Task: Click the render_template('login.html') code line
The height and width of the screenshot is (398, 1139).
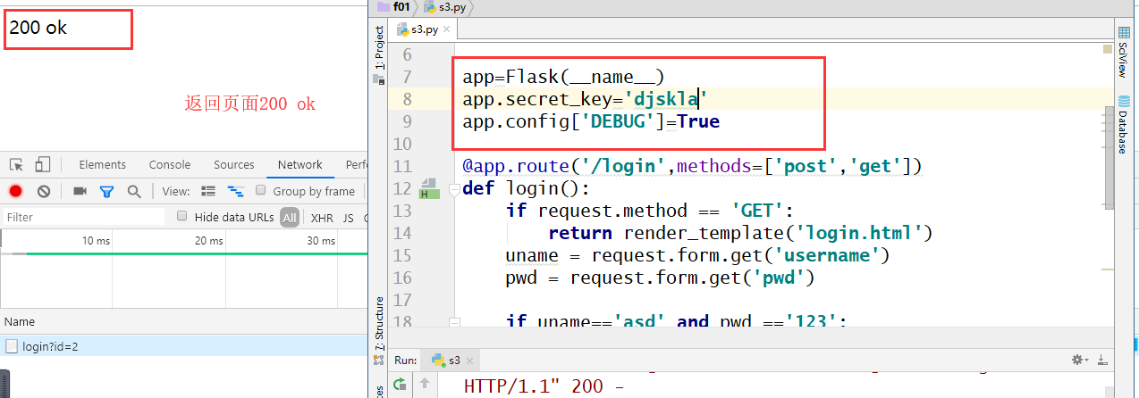Action: tap(740, 233)
